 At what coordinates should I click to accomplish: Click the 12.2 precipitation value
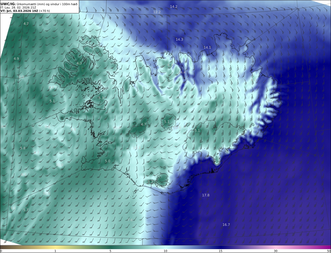157,12
